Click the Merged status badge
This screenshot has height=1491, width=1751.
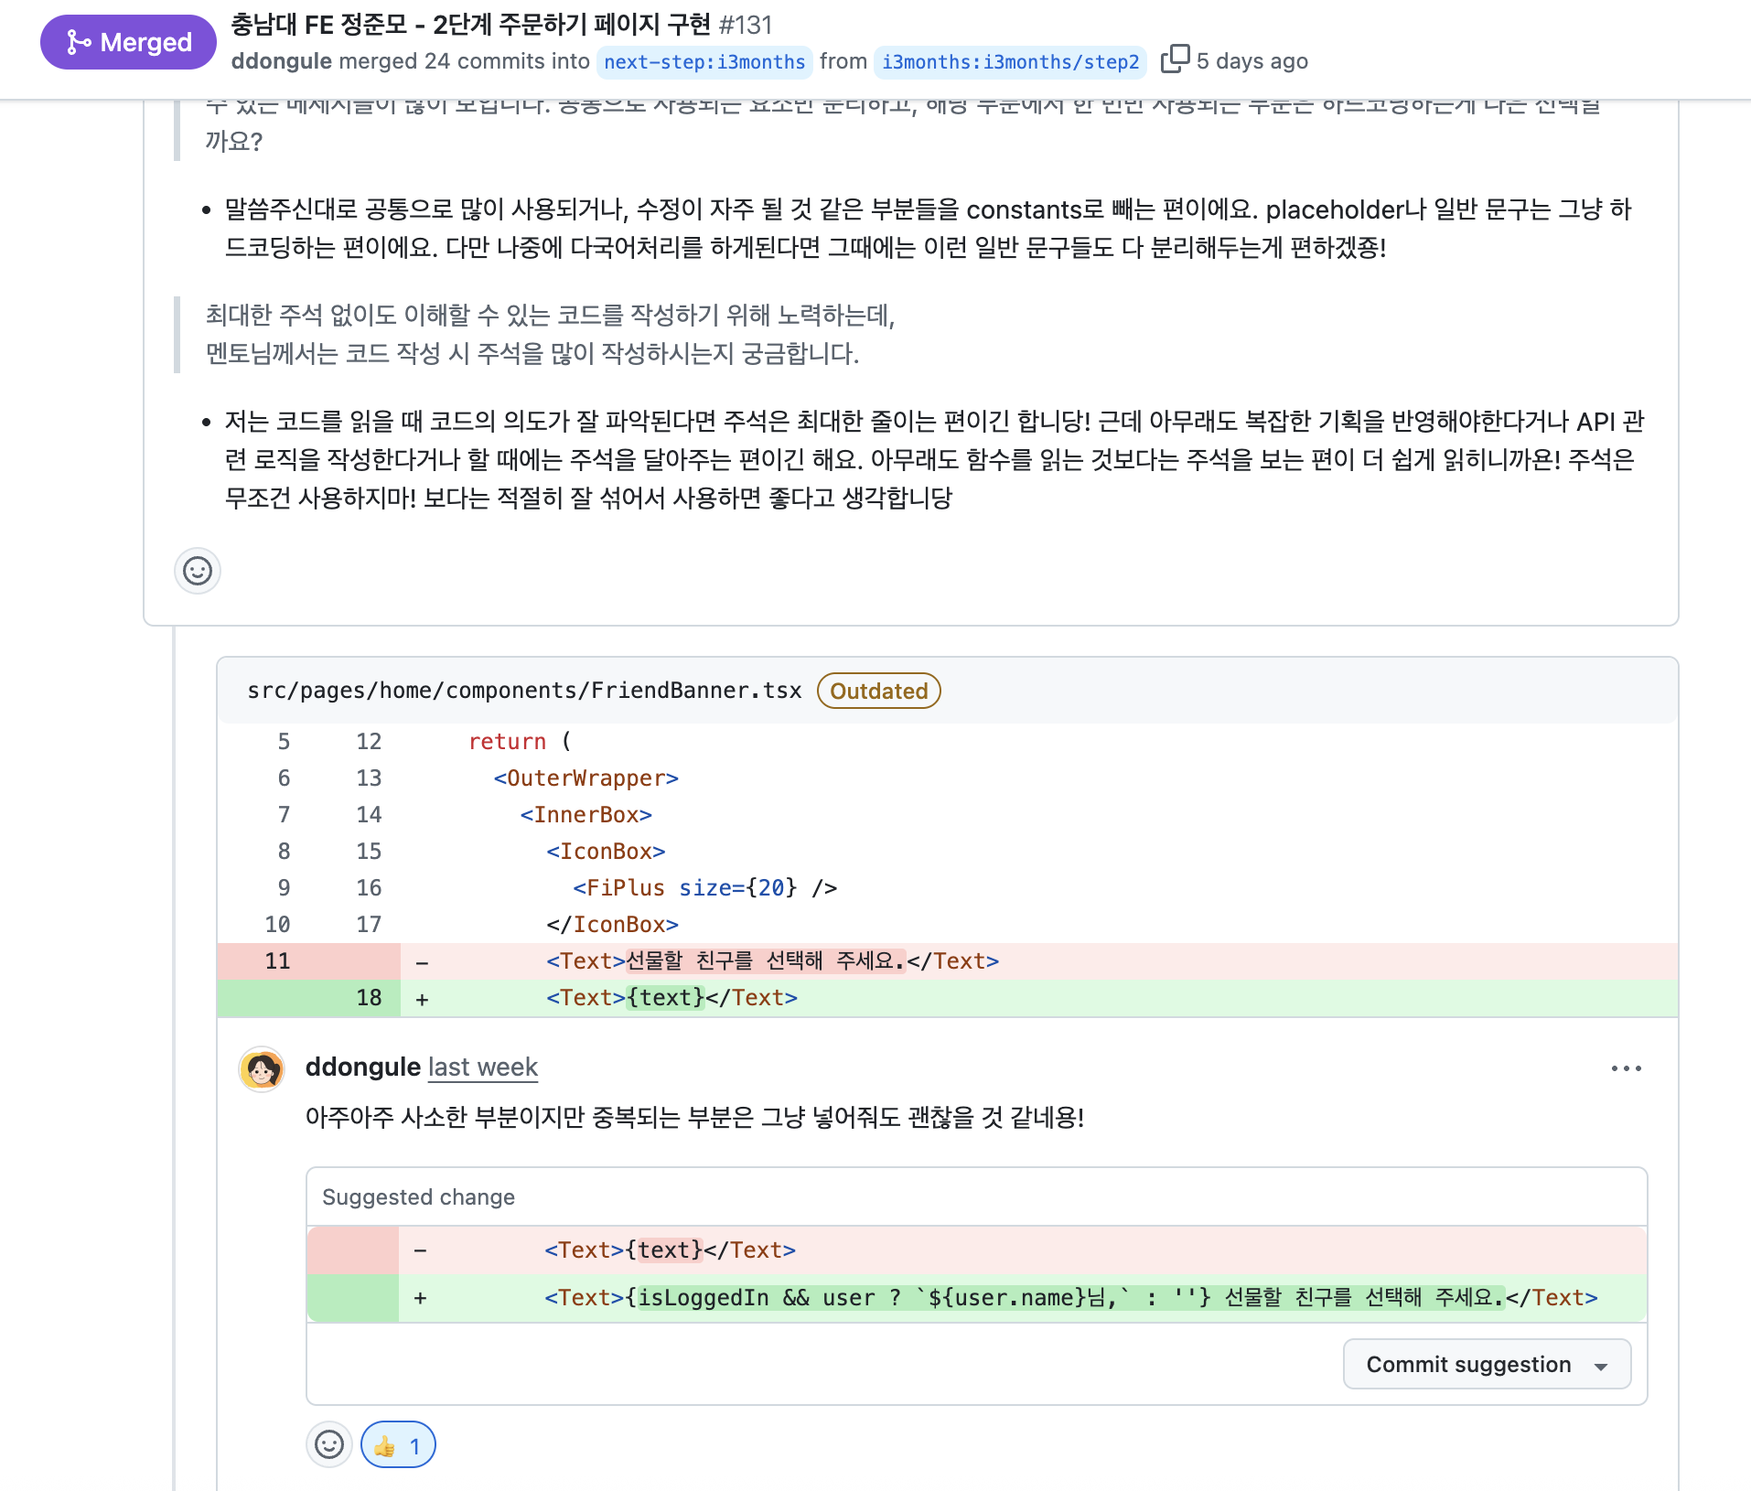click(x=128, y=42)
